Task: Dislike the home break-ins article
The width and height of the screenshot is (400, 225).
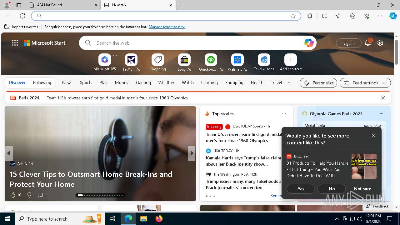Action: click(29, 195)
